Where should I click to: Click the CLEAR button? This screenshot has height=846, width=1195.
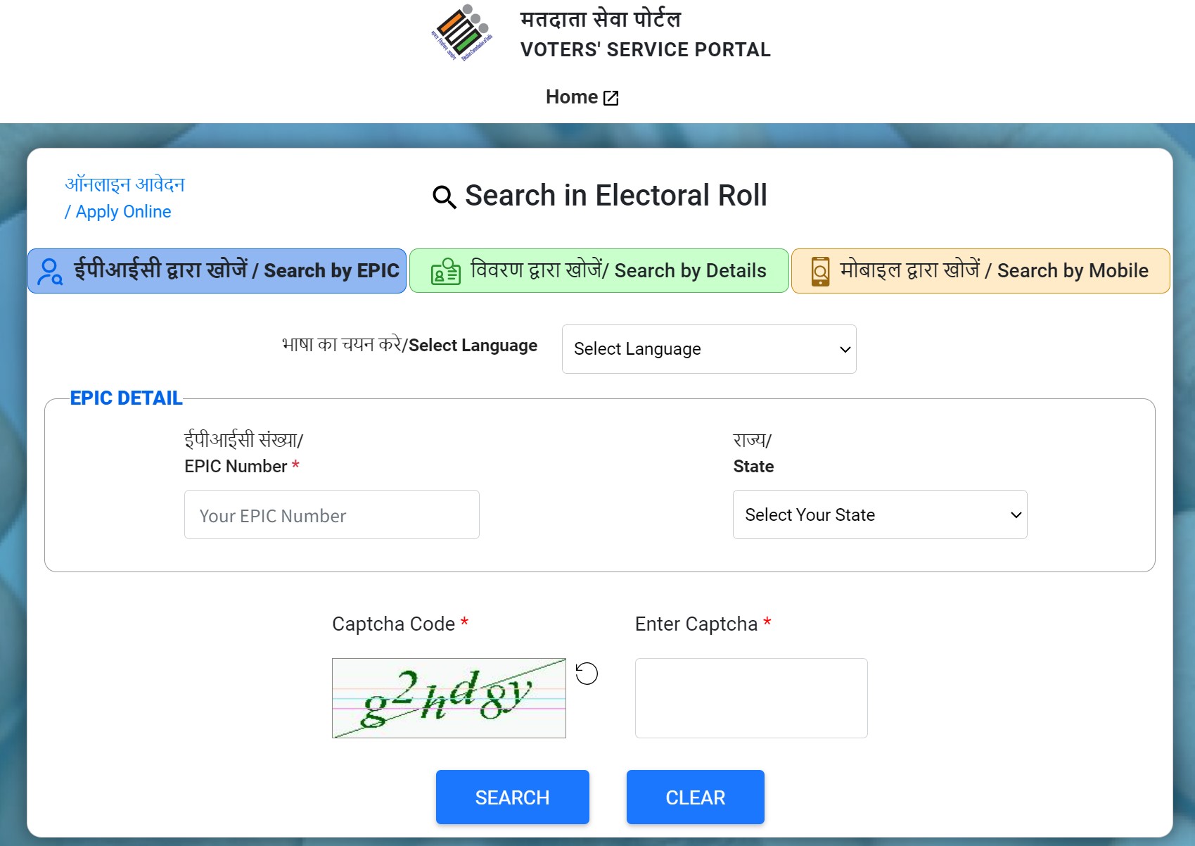pos(696,797)
